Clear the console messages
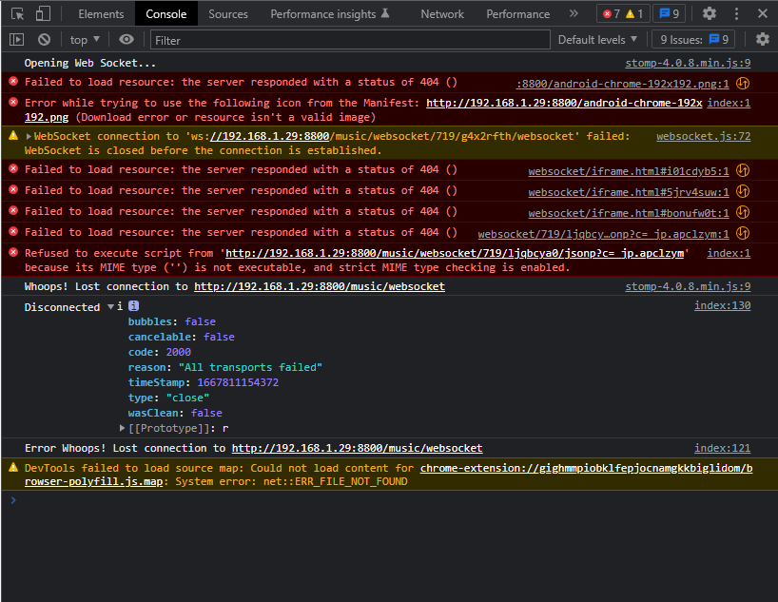The height and width of the screenshot is (602, 778). (44, 39)
